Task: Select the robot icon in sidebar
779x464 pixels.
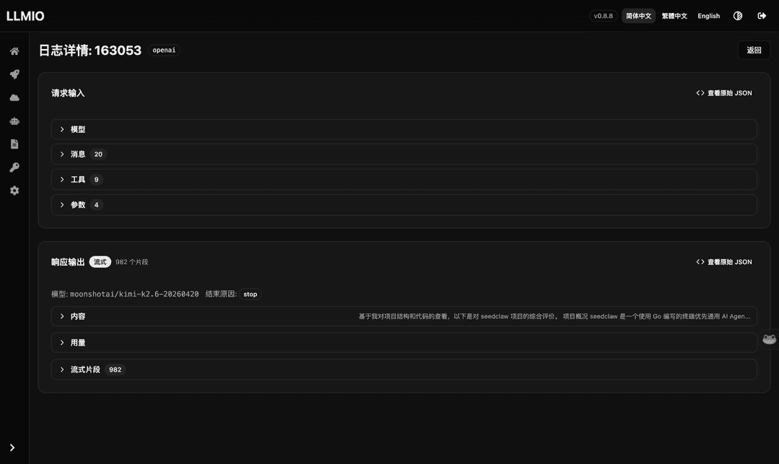Action: (14, 121)
